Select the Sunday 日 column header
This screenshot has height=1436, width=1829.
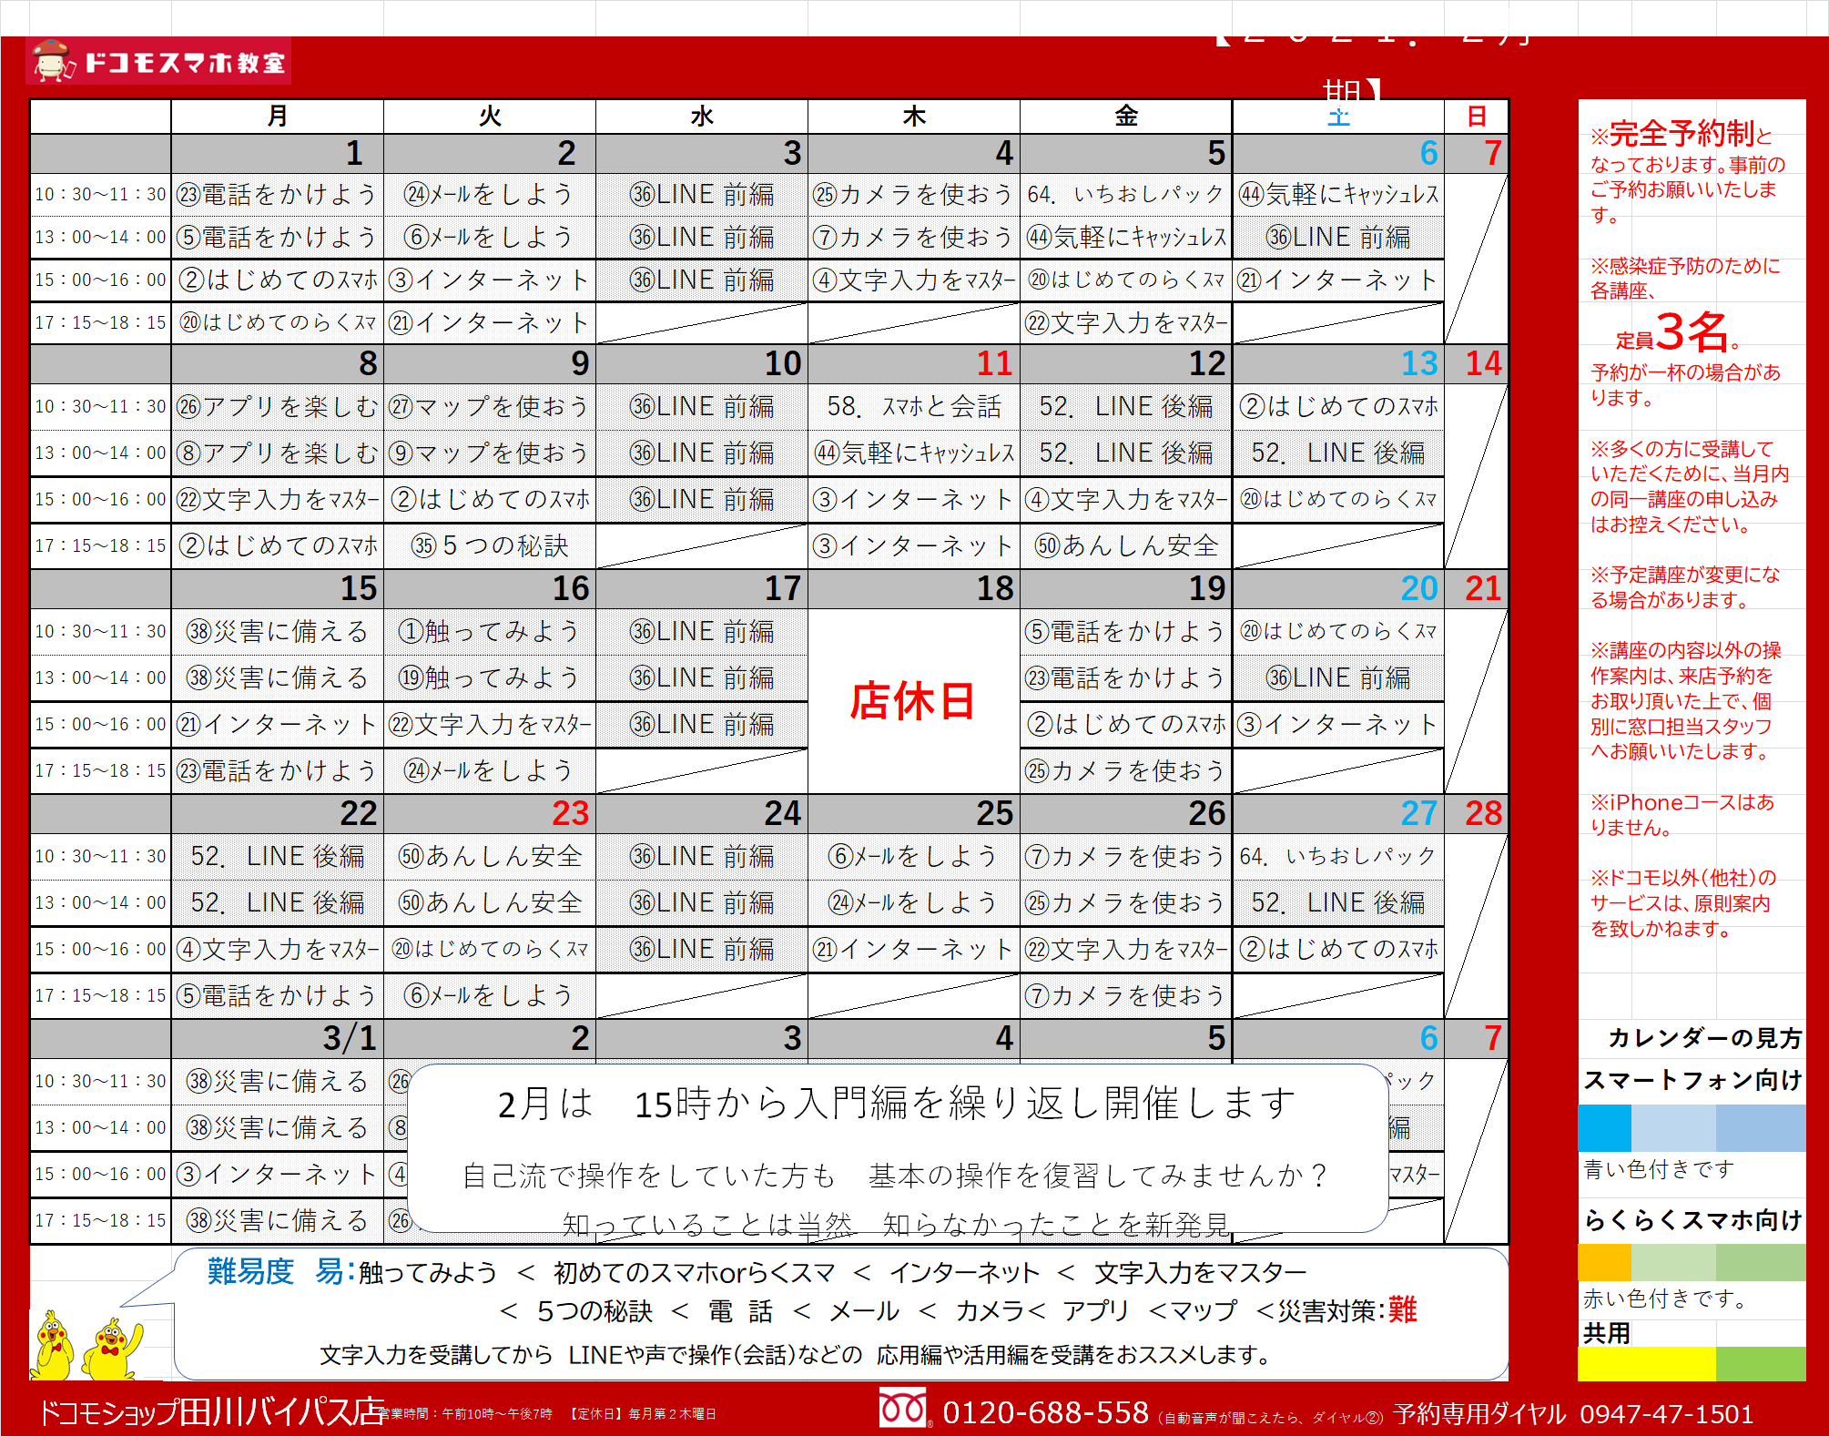click(1476, 117)
